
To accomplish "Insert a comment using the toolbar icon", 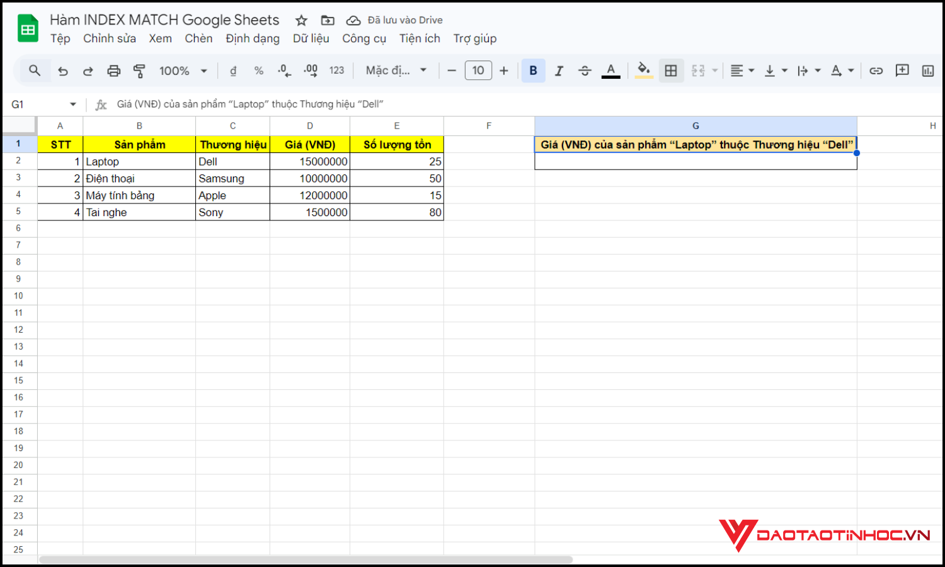I will tap(902, 71).
